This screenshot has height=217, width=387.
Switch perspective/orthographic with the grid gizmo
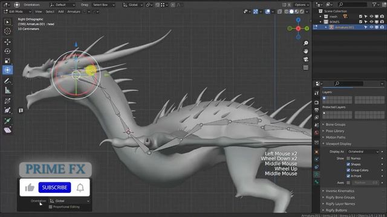[x=306, y=68]
